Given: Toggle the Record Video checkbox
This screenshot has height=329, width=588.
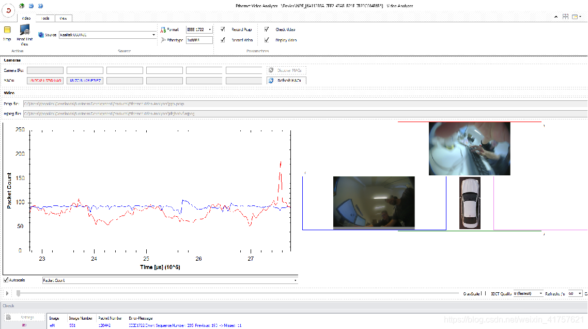Looking at the screenshot, I should tap(223, 40).
